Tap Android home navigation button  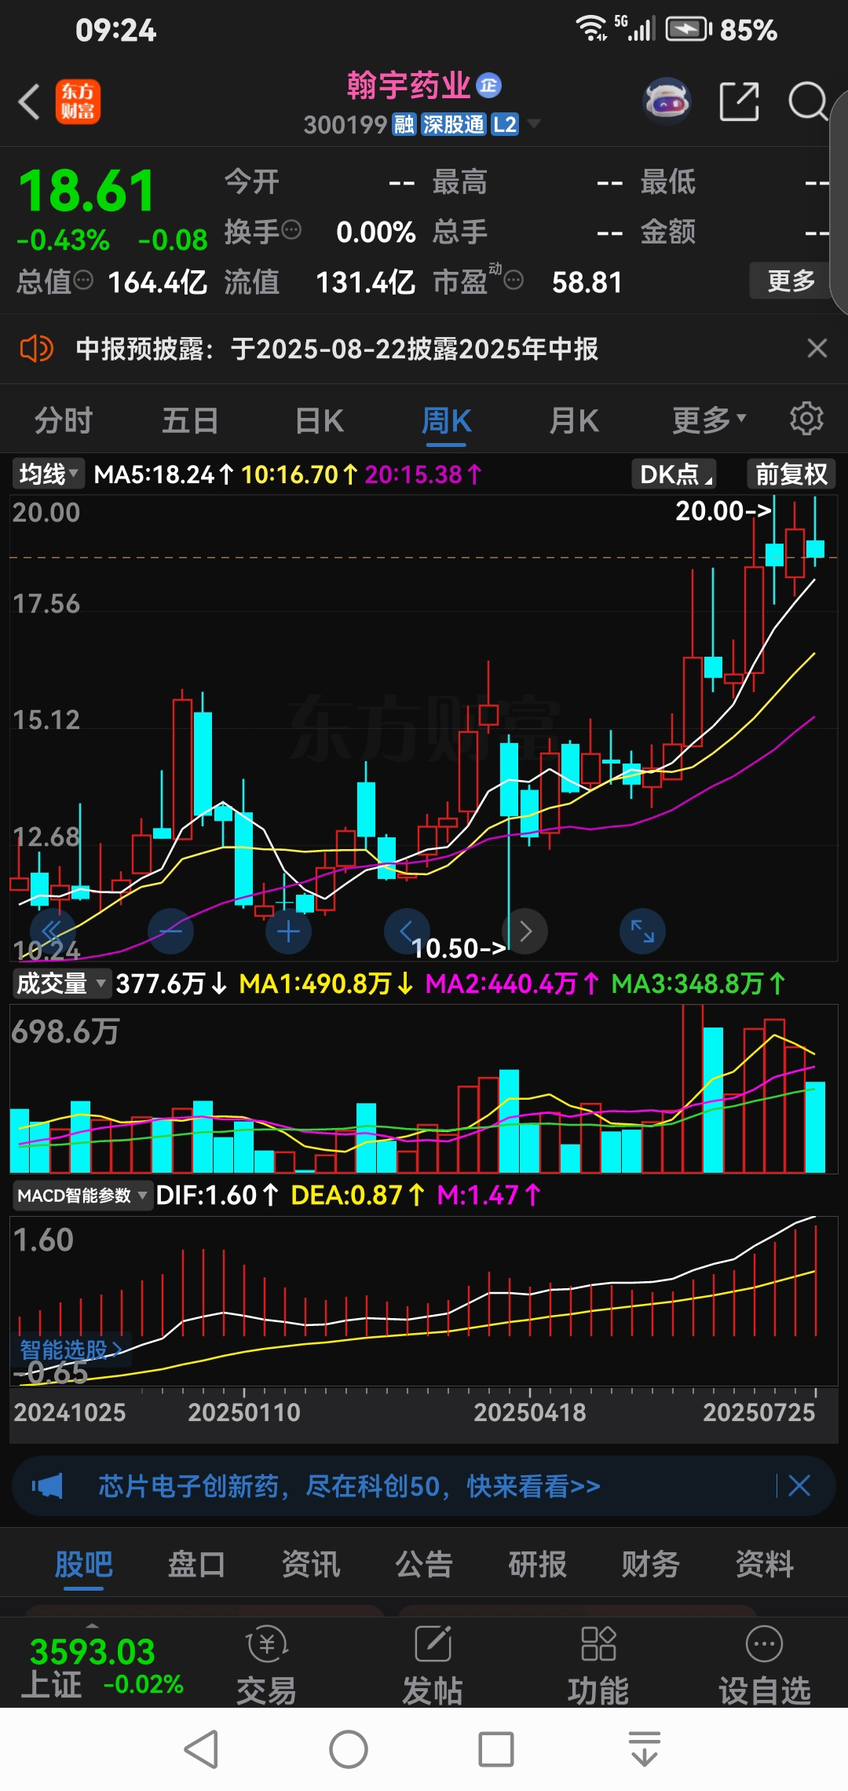[x=349, y=1749]
